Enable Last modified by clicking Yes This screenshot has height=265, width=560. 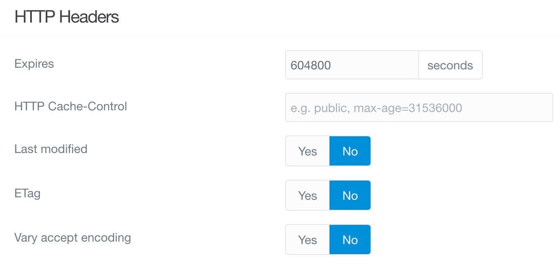coord(307,151)
